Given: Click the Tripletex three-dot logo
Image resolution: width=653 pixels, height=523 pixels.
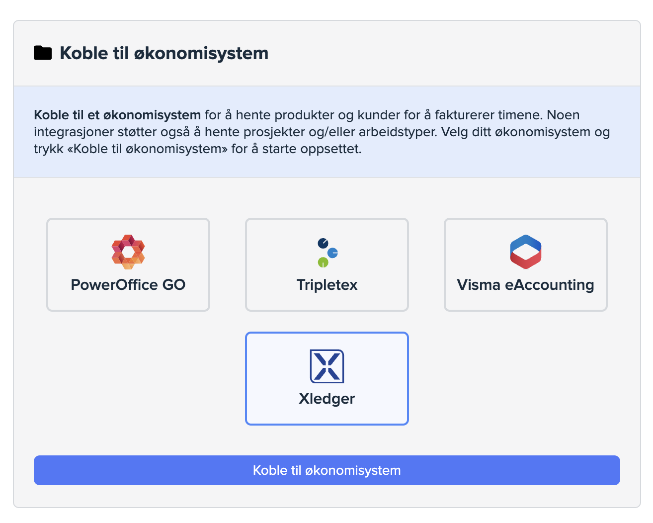Looking at the screenshot, I should [x=327, y=252].
